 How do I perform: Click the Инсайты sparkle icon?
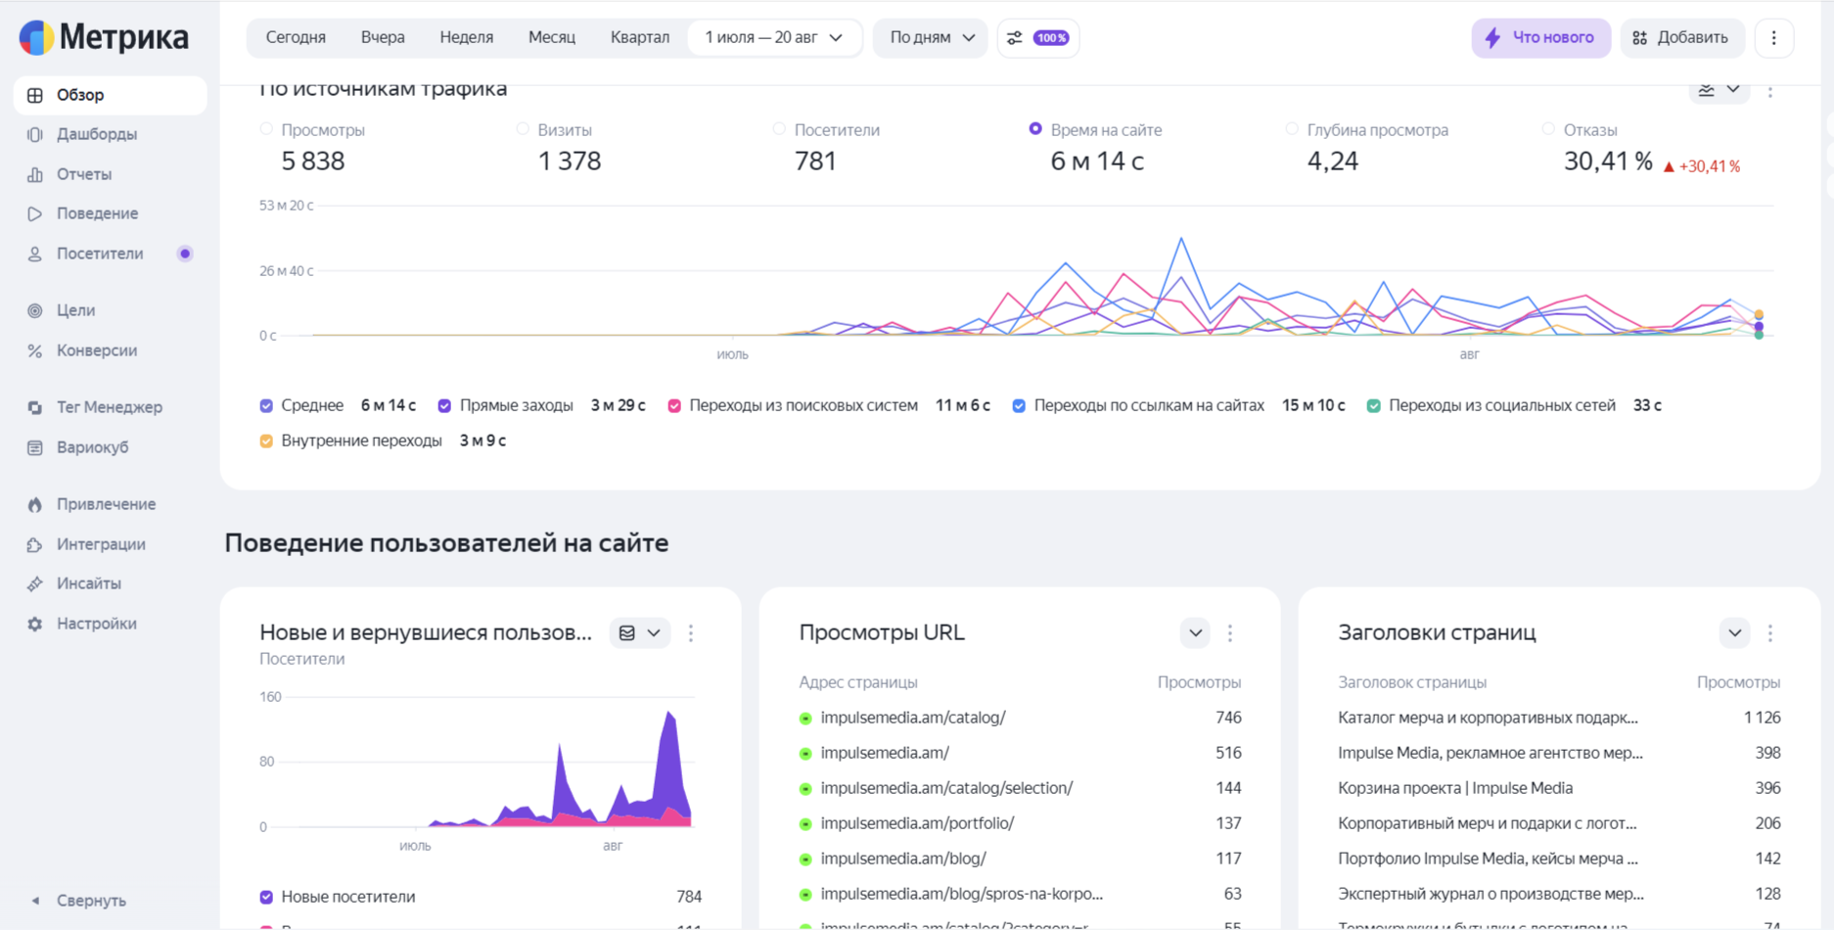[x=35, y=583]
